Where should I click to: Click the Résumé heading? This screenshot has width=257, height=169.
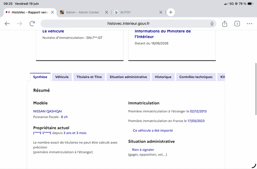(x=41, y=90)
